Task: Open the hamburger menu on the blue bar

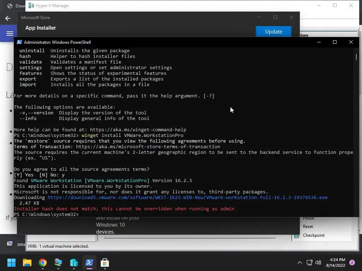Action: 10,34
